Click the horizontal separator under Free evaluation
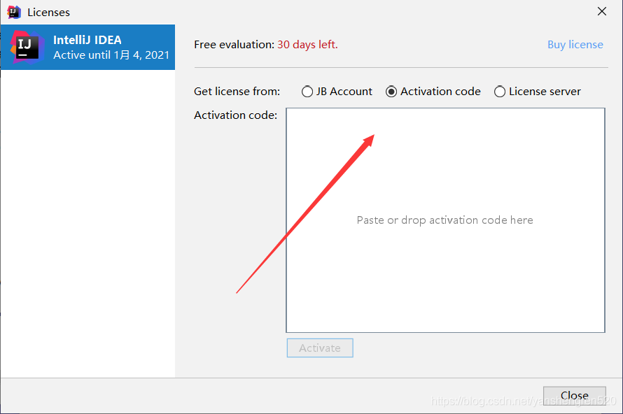623x414 pixels. (400, 68)
